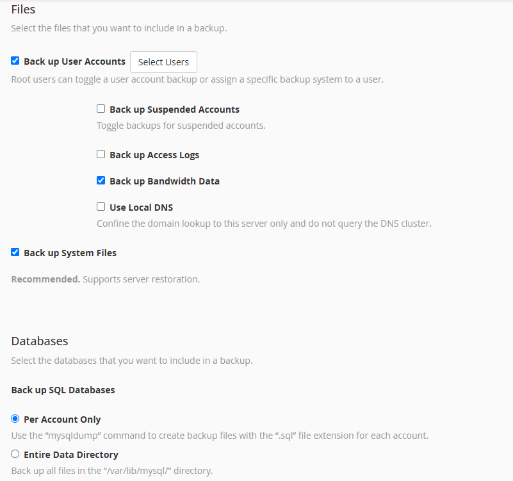Check the "Back up Access Logs" option
513x481 pixels.
click(101, 154)
